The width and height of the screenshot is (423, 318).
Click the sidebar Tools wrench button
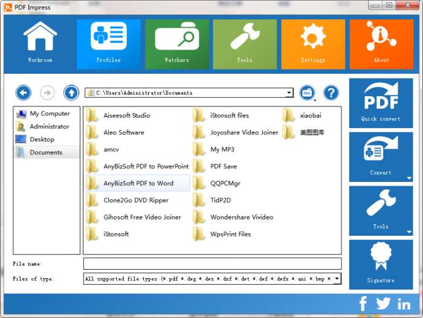pos(381,211)
